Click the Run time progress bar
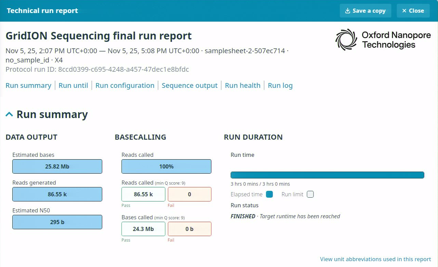This screenshot has width=438, height=267. [327, 175]
